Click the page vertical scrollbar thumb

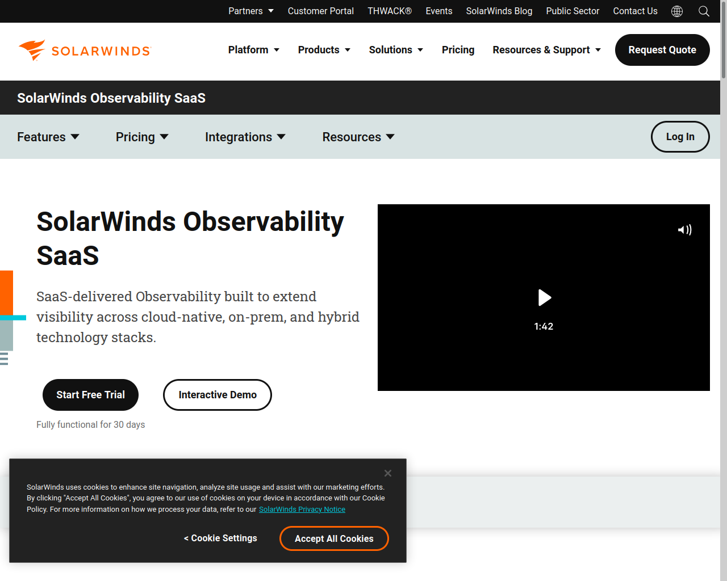[724, 40]
